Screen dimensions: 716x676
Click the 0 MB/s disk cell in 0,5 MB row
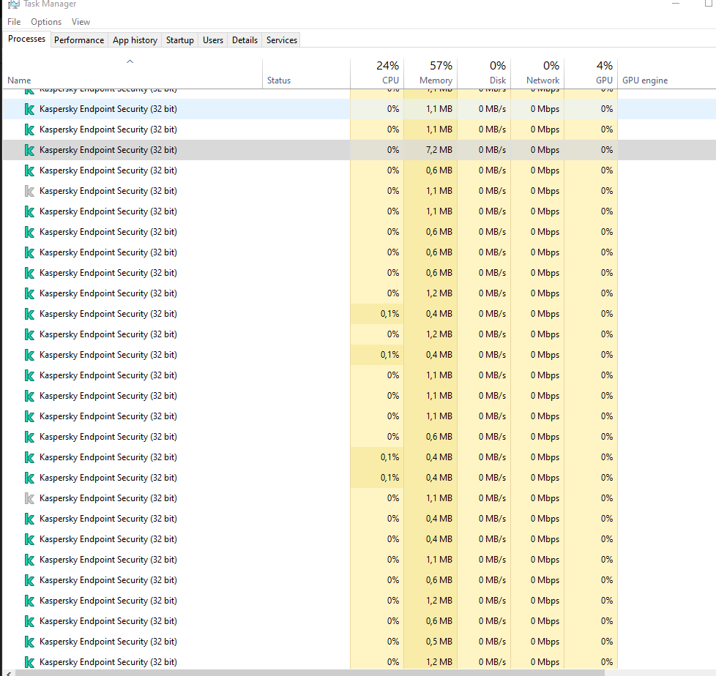[x=484, y=642]
